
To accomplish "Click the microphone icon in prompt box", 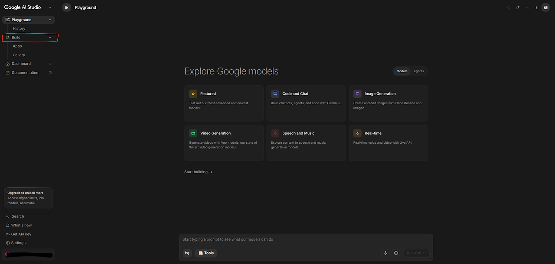I will pyautogui.click(x=385, y=253).
